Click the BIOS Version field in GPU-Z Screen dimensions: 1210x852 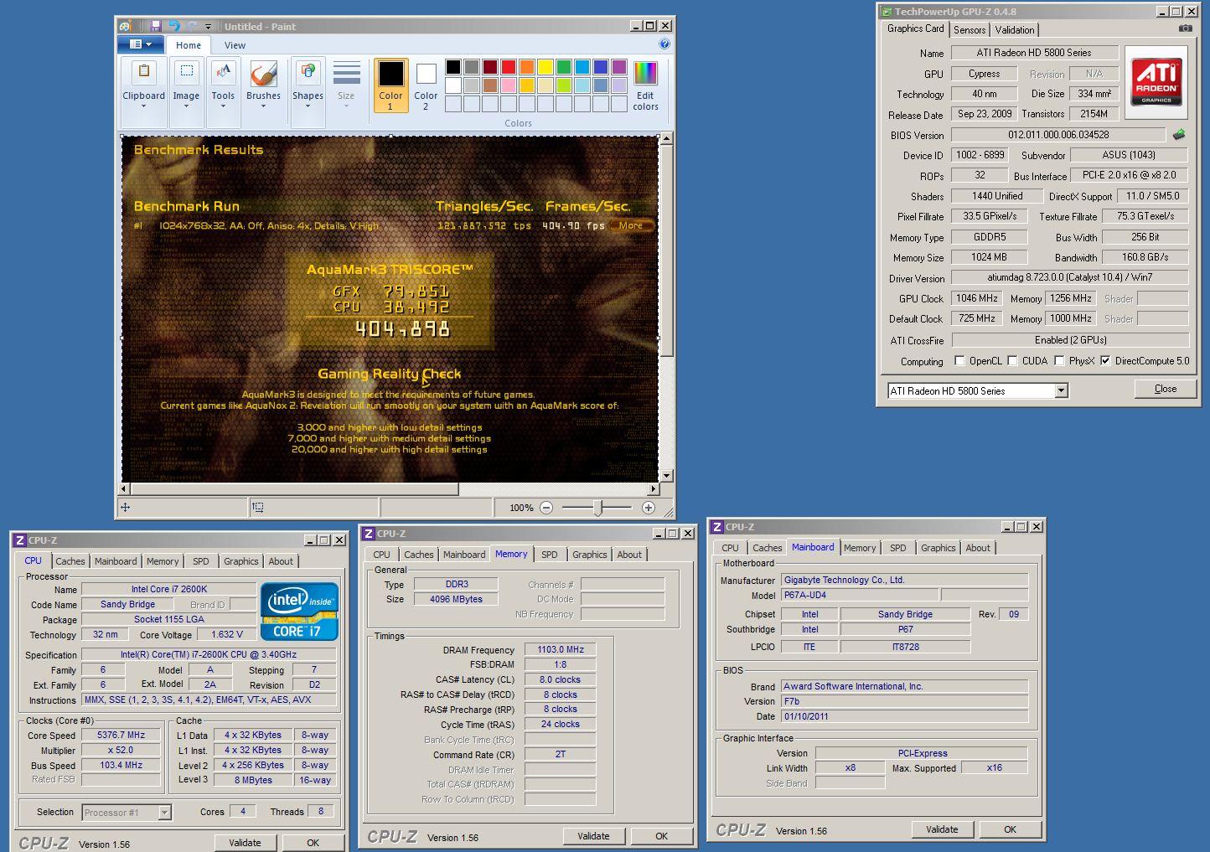coord(1058,135)
